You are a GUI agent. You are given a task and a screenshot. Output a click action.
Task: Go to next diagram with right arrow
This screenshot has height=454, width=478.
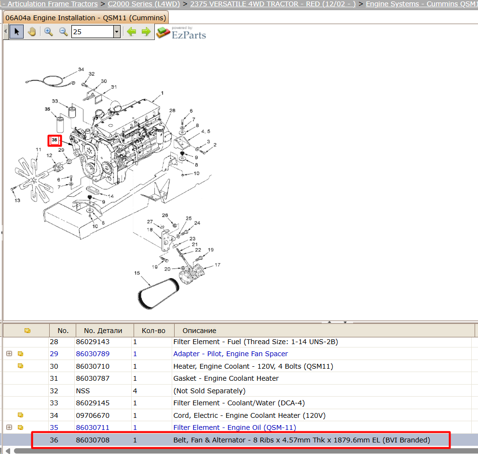coord(146,32)
